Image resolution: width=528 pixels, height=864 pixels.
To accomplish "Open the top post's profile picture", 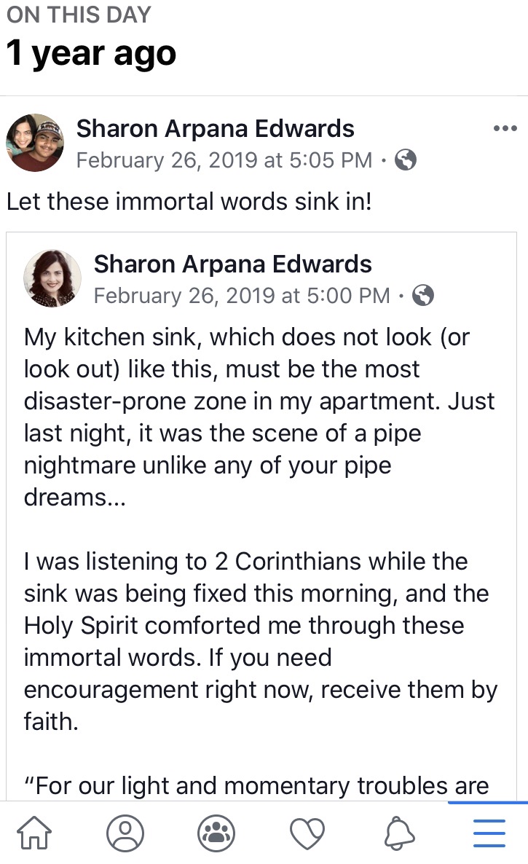I will pos(35,143).
